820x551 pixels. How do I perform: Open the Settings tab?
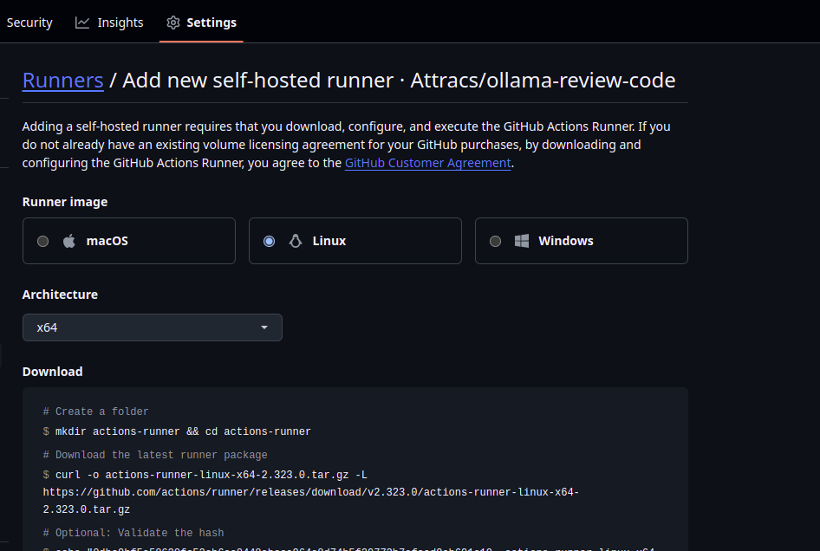(x=201, y=23)
